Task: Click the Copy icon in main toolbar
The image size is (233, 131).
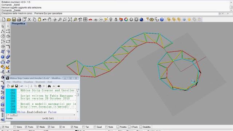Action: 35,19
